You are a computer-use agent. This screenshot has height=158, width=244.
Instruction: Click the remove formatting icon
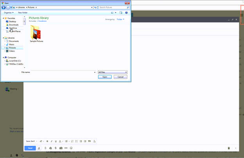pyautogui.click(x=94, y=141)
